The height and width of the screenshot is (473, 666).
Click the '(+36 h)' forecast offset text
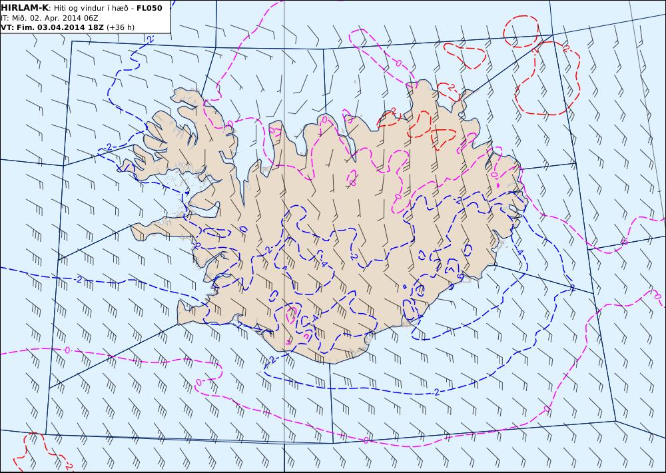(x=121, y=27)
